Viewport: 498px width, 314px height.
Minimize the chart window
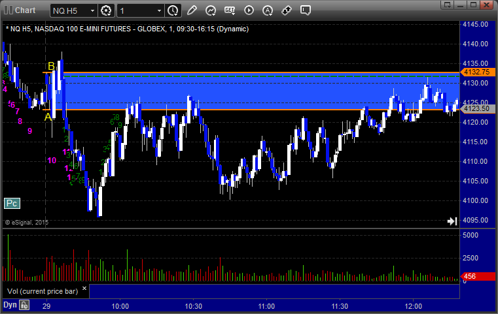pyautogui.click(x=461, y=5)
